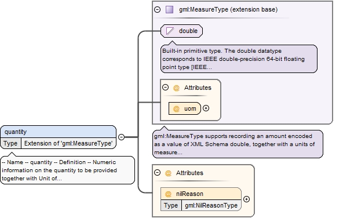Collapse the quantity element minus button
Viewport: 343px width, 218px height.
click(121, 137)
